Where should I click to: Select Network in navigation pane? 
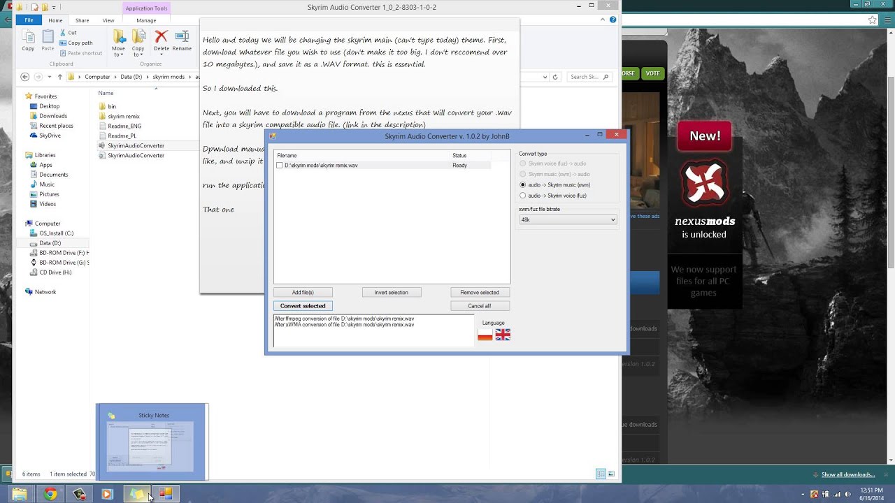(45, 292)
